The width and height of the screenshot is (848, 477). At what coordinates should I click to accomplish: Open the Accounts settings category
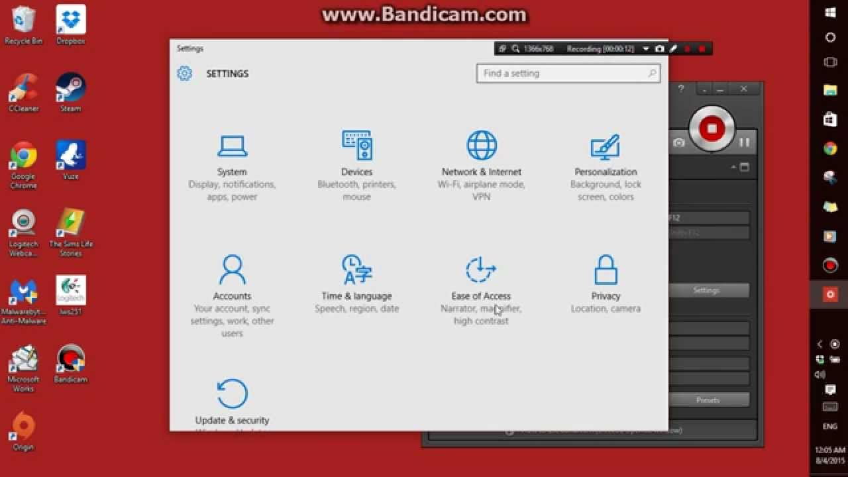(232, 295)
